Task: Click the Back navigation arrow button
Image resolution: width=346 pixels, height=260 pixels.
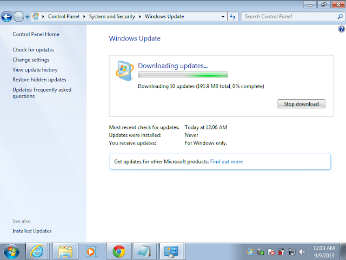Action: 6,17
